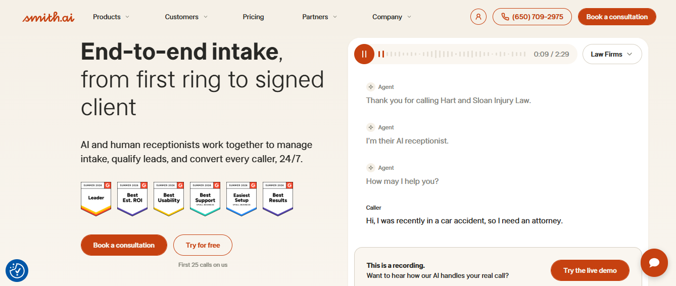Open the user account icon
This screenshot has width=676, height=286.
[x=478, y=17]
